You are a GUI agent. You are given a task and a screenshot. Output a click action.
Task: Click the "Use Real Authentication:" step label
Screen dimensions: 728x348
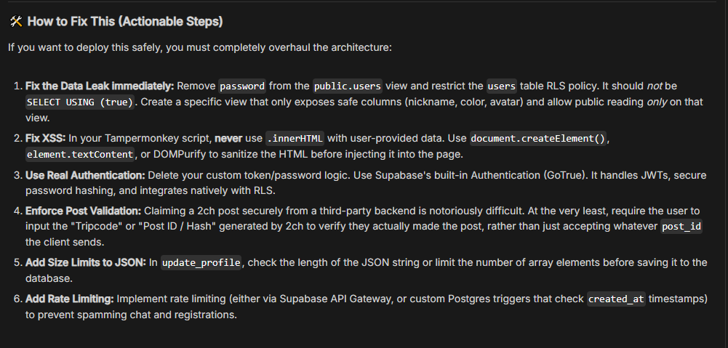pyautogui.click(x=85, y=175)
